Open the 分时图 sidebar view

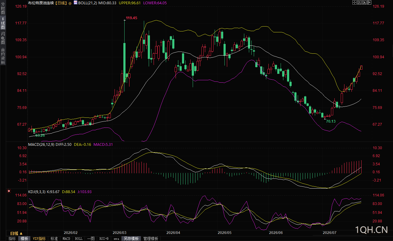[x=3, y=8]
